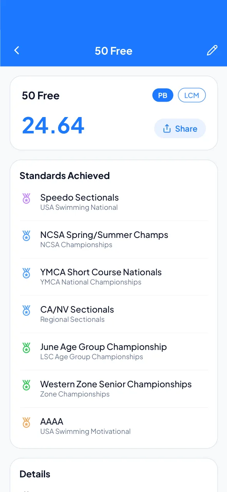Share the 24.64 time
This screenshot has height=492, width=227.
coord(180,129)
